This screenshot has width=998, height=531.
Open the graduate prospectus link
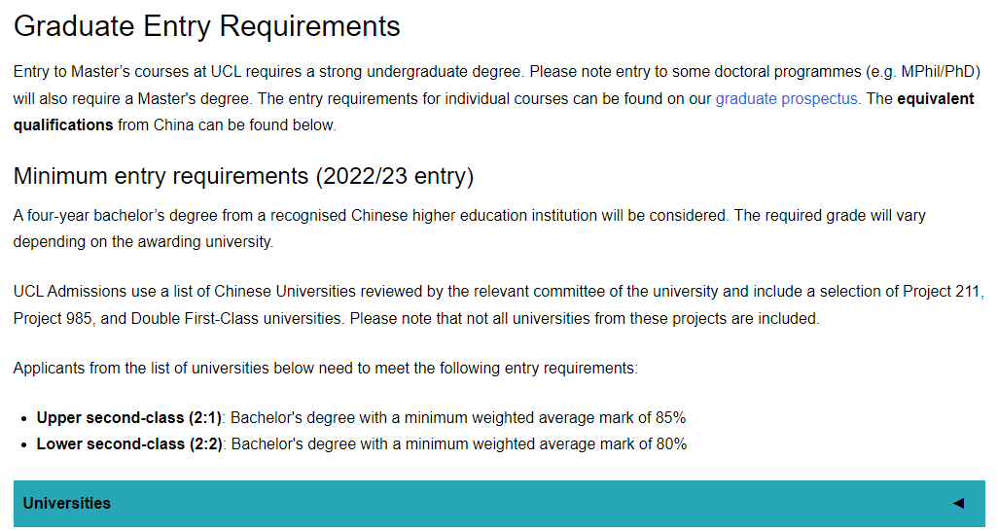(x=786, y=99)
